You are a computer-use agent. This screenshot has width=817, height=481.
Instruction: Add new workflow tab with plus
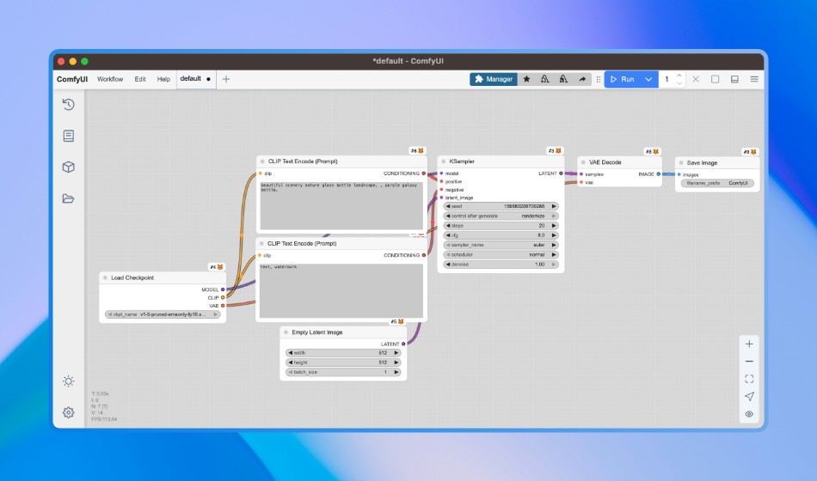tap(226, 79)
